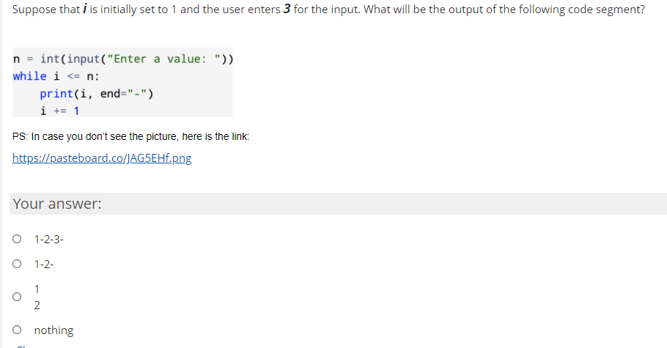Select the radio button for 1-2-
This screenshot has width=667, height=348.
(x=17, y=264)
